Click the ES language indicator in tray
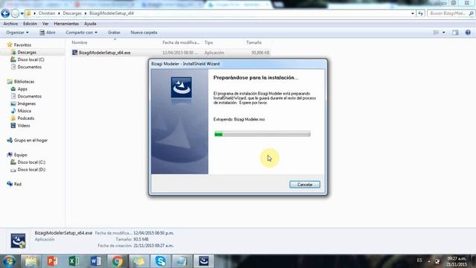 pyautogui.click(x=419, y=261)
